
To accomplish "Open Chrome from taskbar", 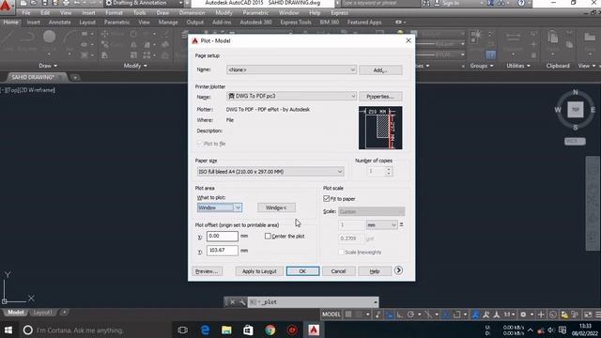I will 270,330.
